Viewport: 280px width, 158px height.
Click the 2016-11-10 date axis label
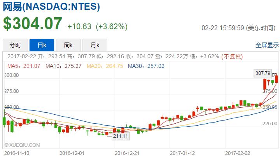click(17, 153)
